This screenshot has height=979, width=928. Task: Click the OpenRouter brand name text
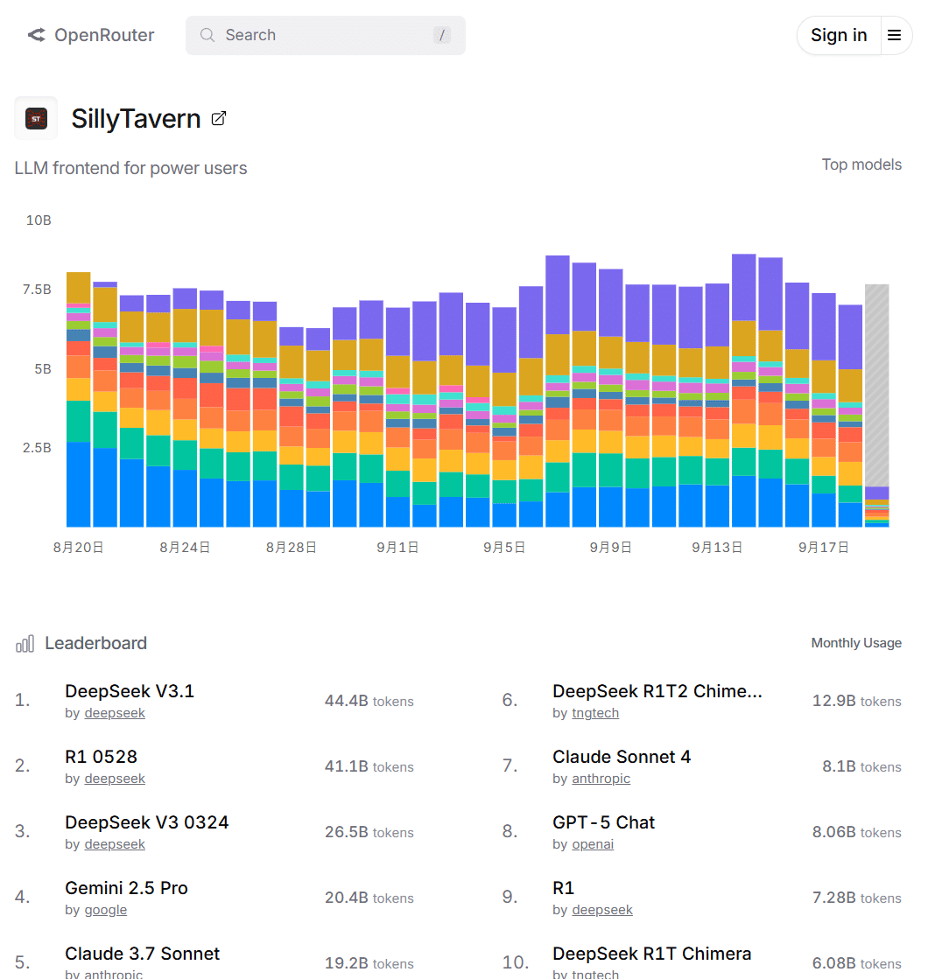104,35
